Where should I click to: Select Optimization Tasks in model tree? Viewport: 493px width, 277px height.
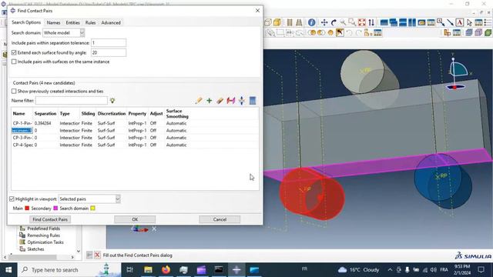tap(45, 242)
